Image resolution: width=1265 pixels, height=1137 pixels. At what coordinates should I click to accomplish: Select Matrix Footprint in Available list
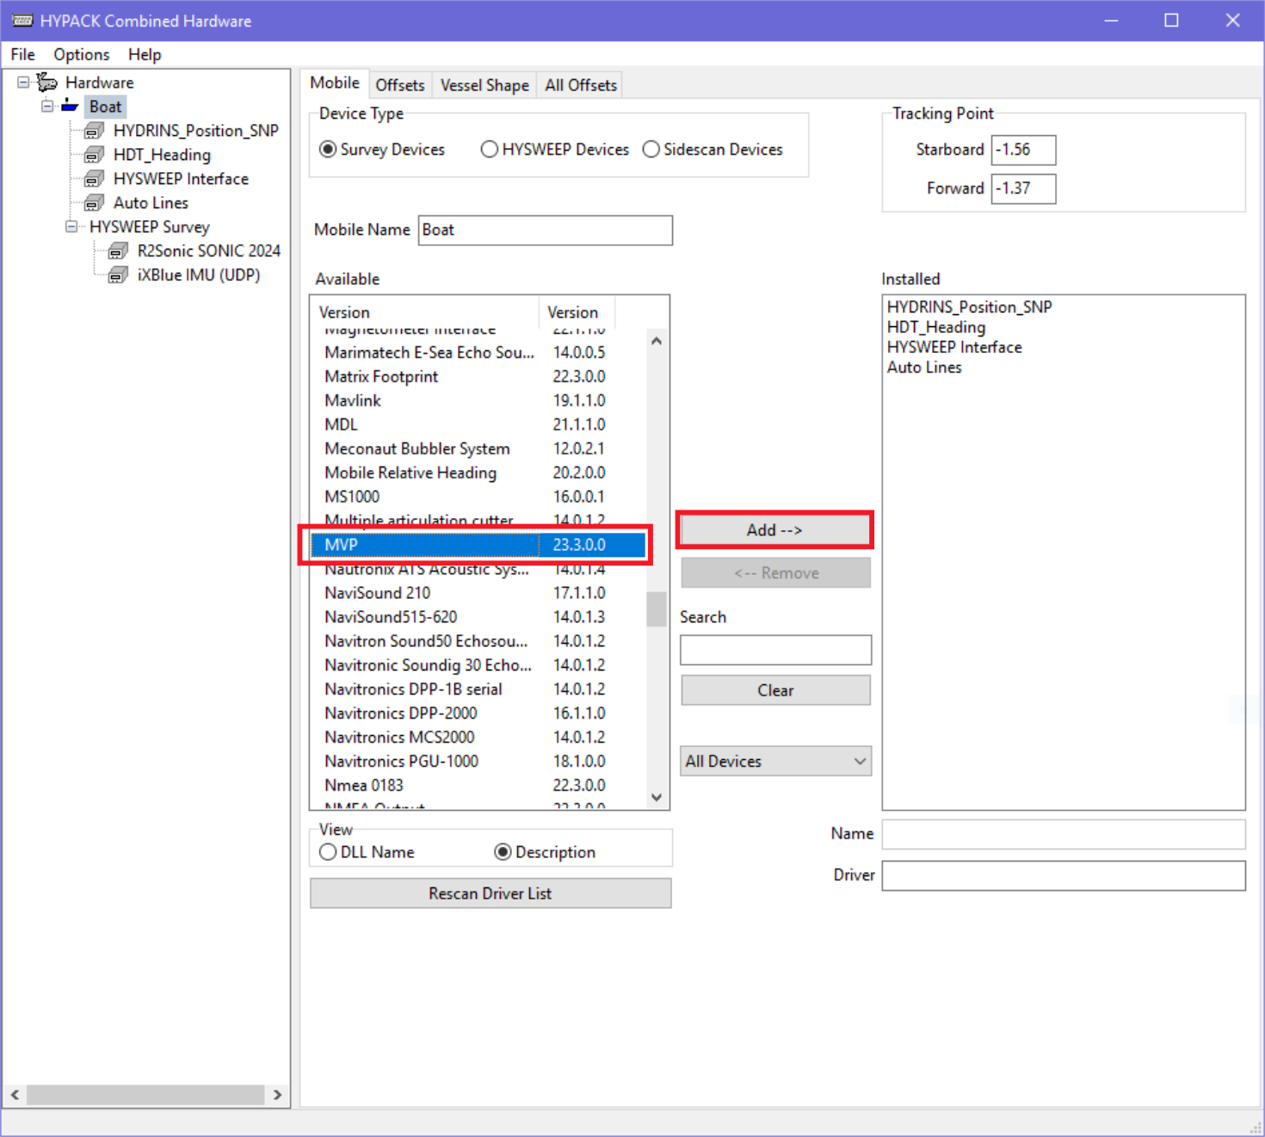coord(478,377)
